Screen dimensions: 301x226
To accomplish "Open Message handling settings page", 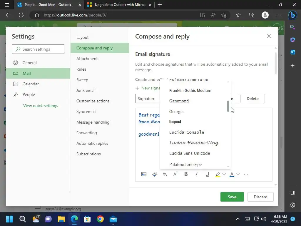I will tap(100, 122).
